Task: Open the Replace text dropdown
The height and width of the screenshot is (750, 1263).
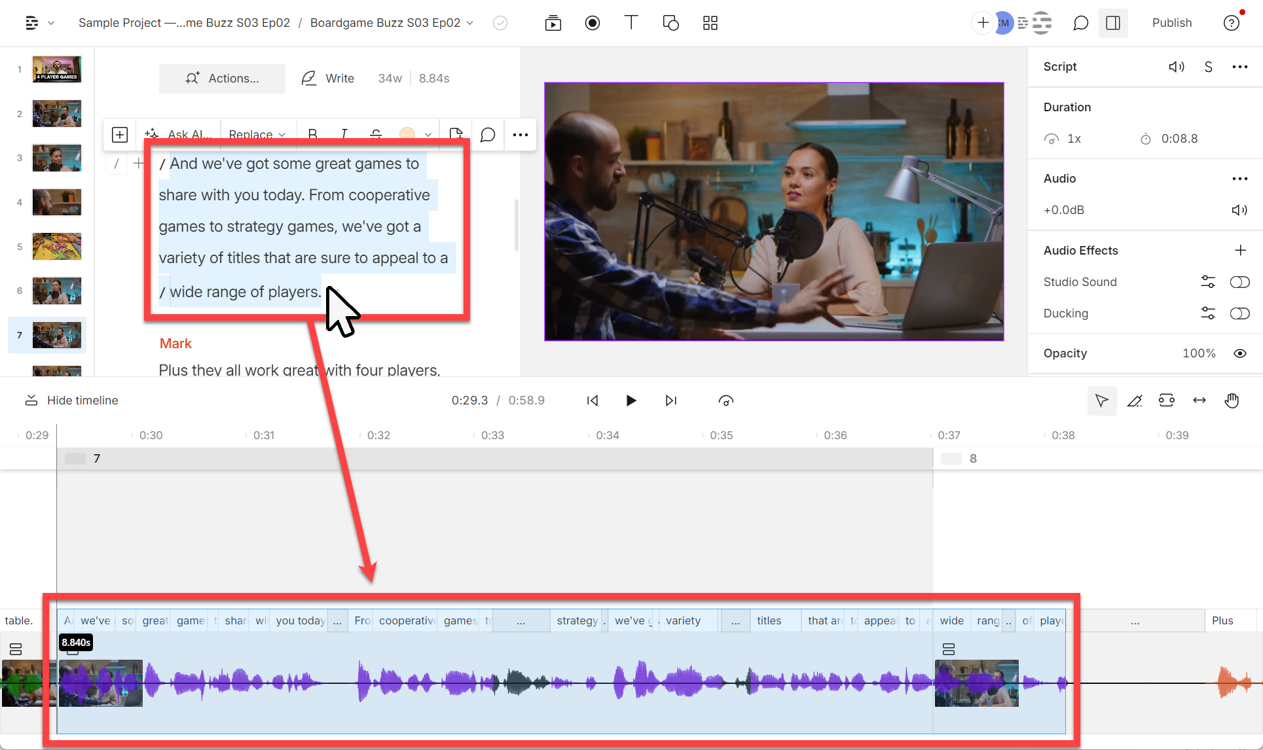Action: click(255, 134)
